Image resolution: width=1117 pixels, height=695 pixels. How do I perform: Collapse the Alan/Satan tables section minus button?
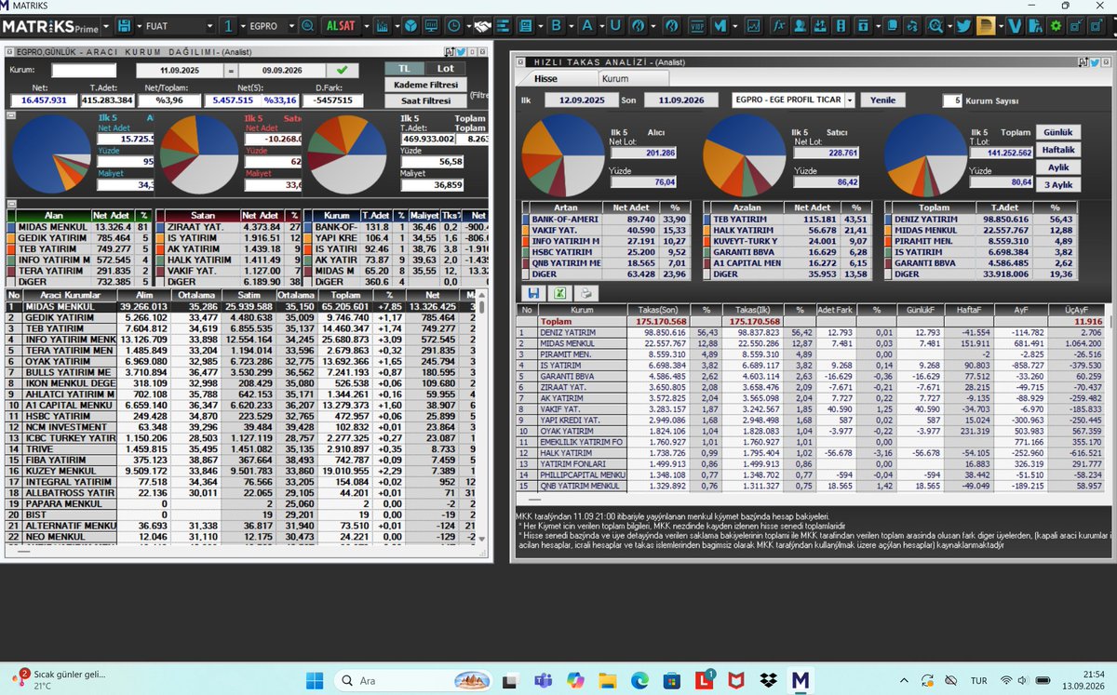click(10, 204)
